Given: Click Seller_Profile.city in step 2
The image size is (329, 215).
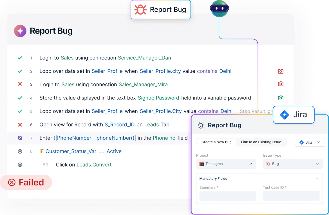Looking at the screenshot, I should (160, 71).
